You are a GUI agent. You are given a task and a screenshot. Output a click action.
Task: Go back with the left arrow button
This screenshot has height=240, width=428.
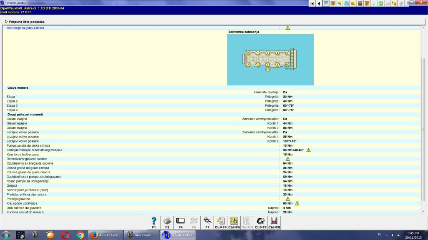pyautogui.click(x=319, y=3)
